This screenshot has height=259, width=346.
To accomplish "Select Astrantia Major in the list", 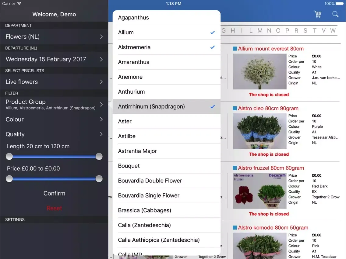I will [x=167, y=151].
